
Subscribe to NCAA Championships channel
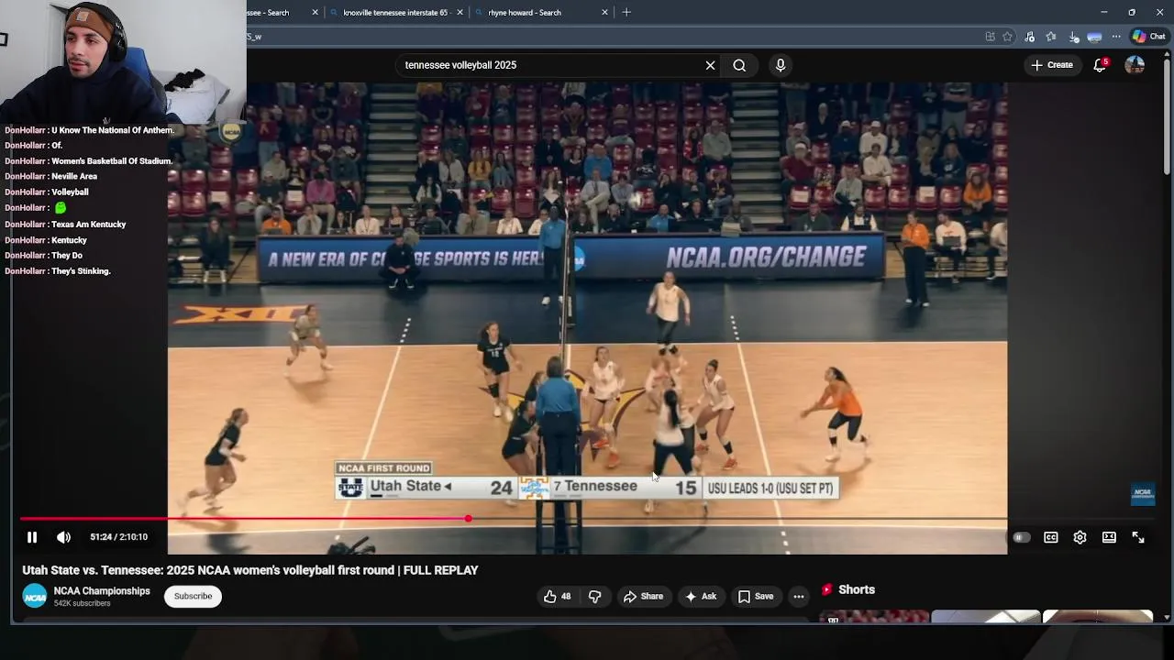(x=193, y=597)
